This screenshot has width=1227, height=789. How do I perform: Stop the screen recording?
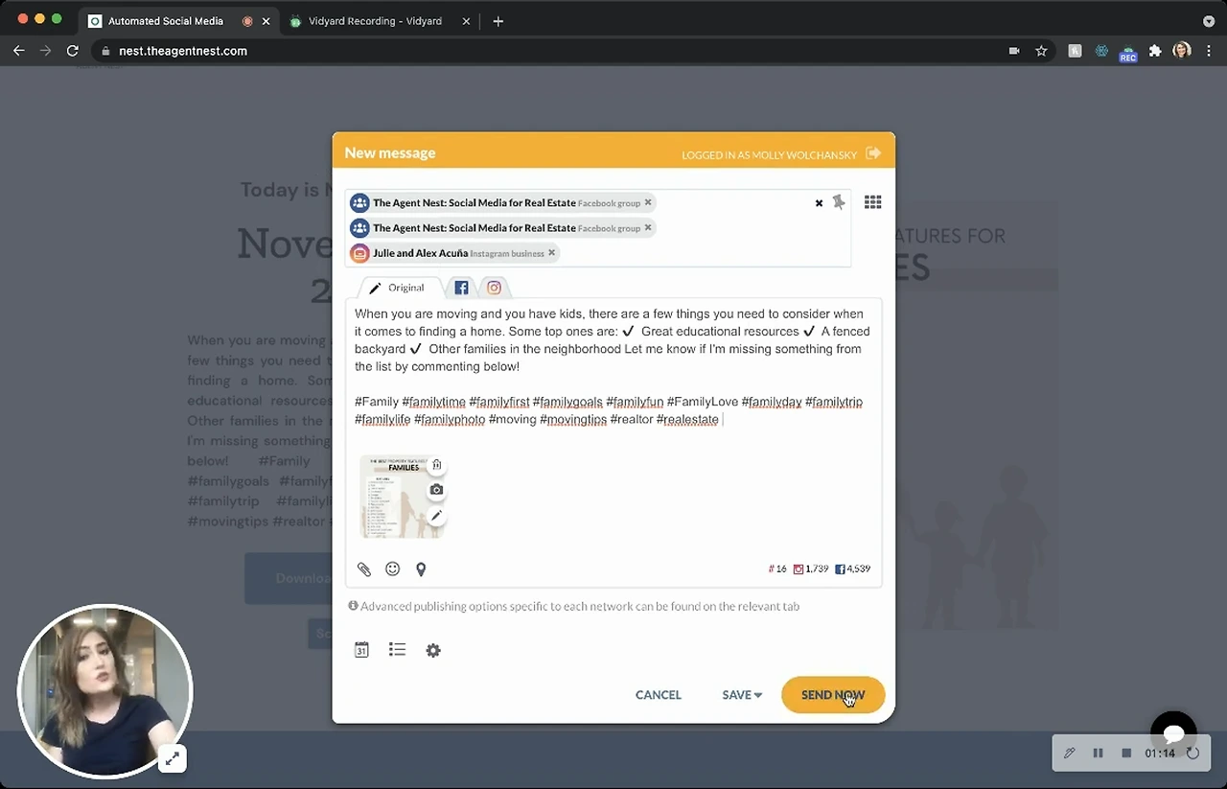(x=1126, y=754)
